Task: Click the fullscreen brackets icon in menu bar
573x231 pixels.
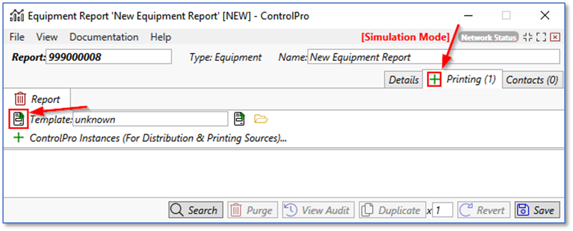Action: click(541, 37)
